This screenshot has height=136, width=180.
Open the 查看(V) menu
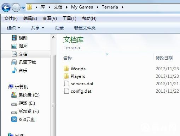(50, 18)
